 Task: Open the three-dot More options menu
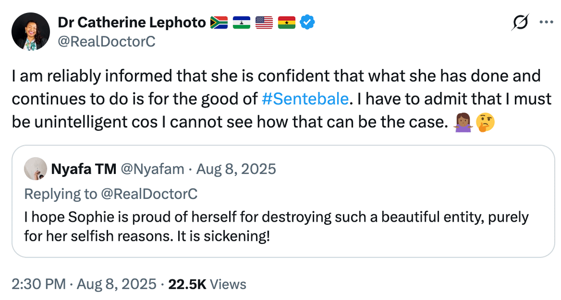tap(546, 22)
